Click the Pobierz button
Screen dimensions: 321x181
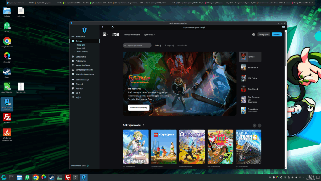click(x=276, y=35)
